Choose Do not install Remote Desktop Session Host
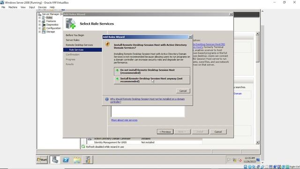 [x=152, y=71]
